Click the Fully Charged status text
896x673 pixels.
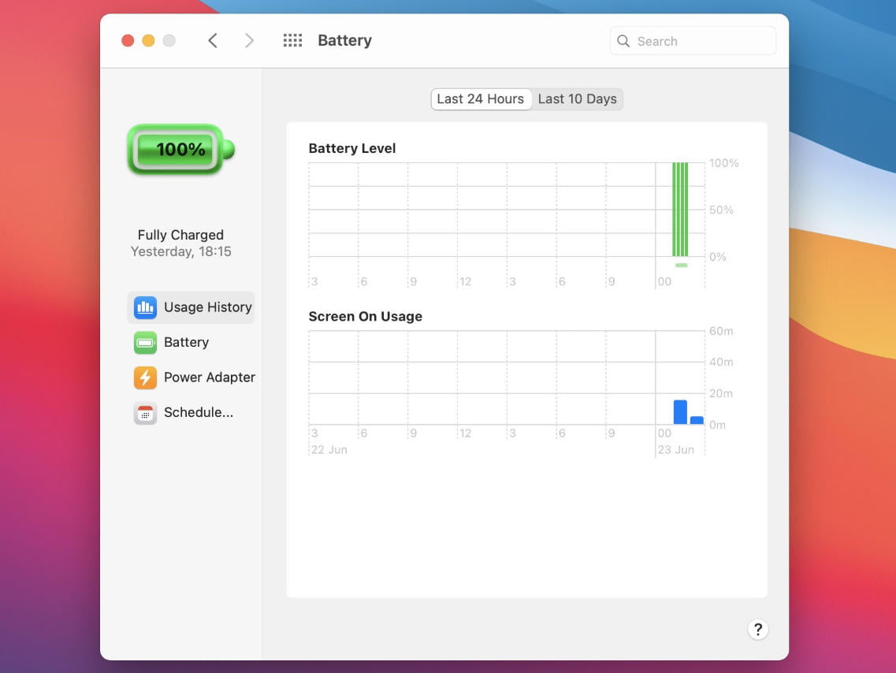[x=180, y=234]
